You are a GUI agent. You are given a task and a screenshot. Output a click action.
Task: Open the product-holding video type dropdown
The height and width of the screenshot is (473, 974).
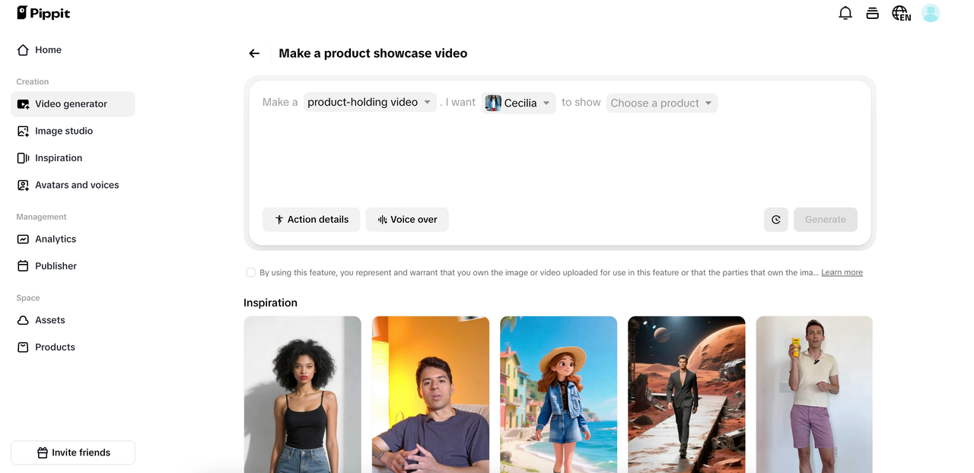pos(370,102)
